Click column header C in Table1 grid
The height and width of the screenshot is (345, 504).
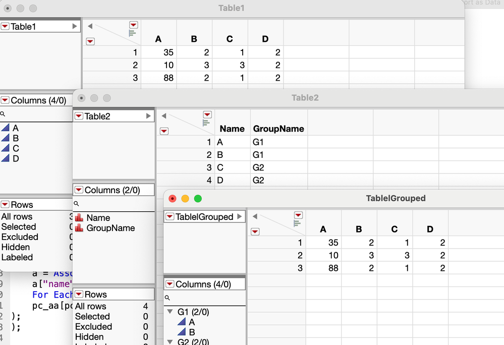coord(230,39)
